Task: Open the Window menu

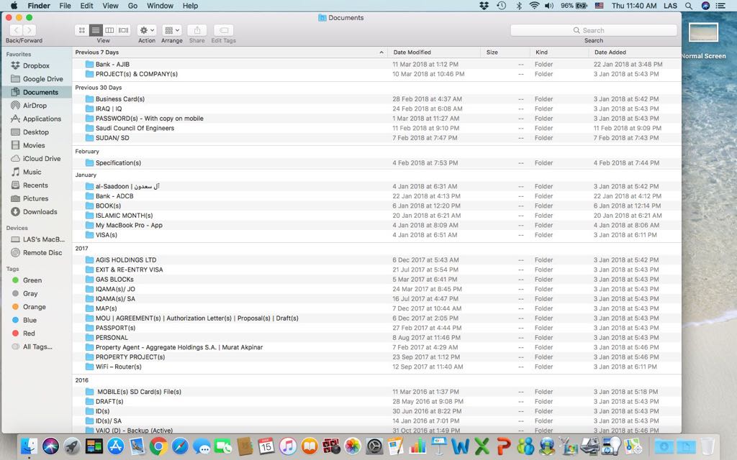Action: (160, 6)
